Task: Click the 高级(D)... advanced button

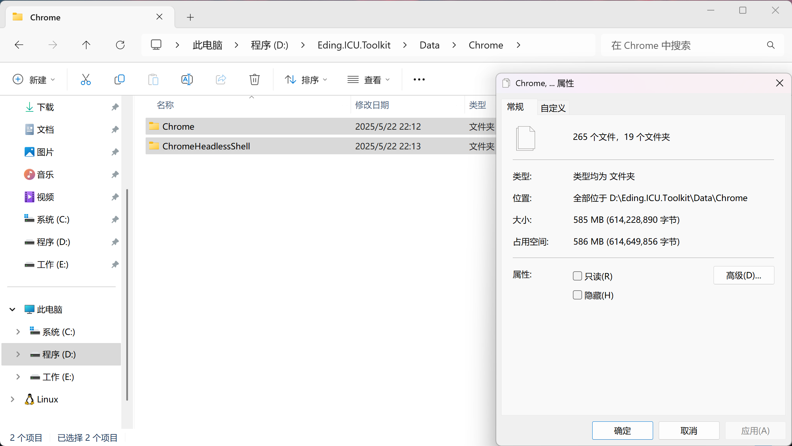Action: pos(744,275)
